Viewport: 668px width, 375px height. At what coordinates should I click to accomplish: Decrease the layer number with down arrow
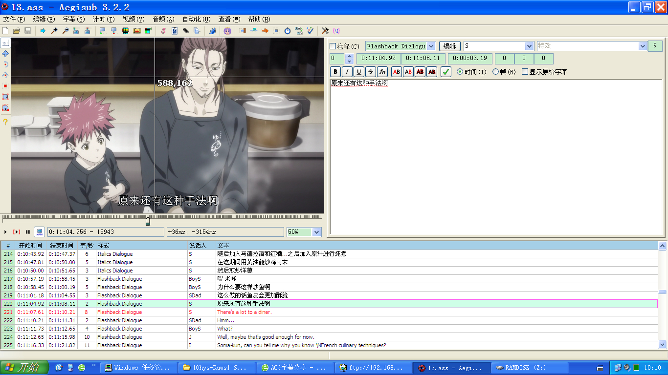pyautogui.click(x=349, y=61)
